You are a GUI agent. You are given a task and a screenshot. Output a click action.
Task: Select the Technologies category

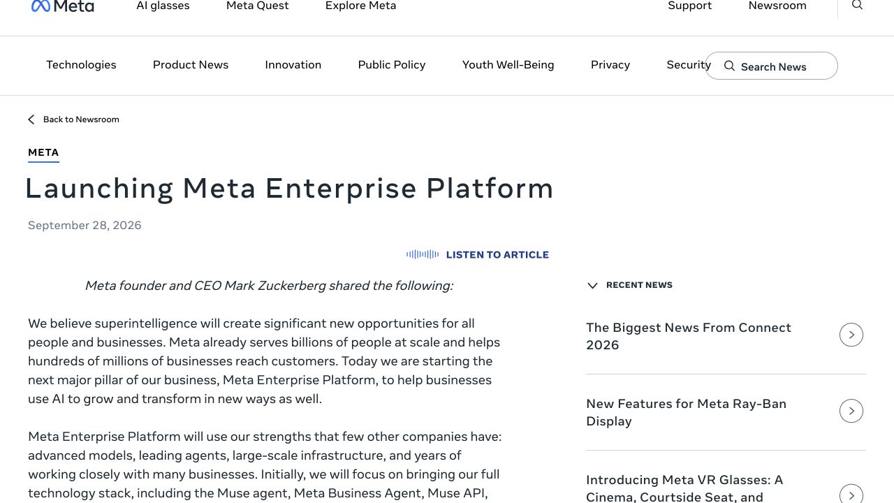point(81,65)
